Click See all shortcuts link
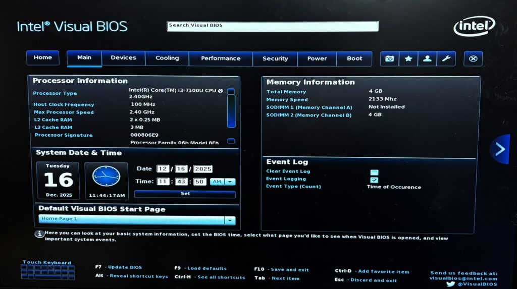This screenshot has width=517, height=289. pyautogui.click(x=221, y=277)
